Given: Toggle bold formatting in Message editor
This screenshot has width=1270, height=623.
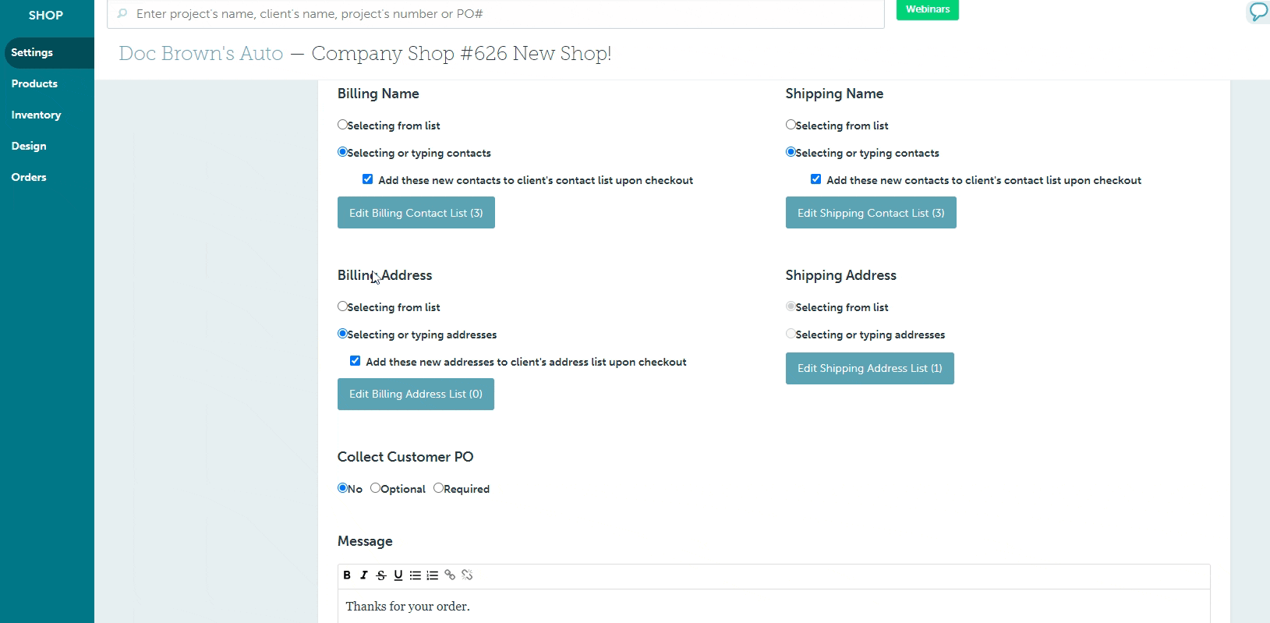Looking at the screenshot, I should [x=347, y=575].
